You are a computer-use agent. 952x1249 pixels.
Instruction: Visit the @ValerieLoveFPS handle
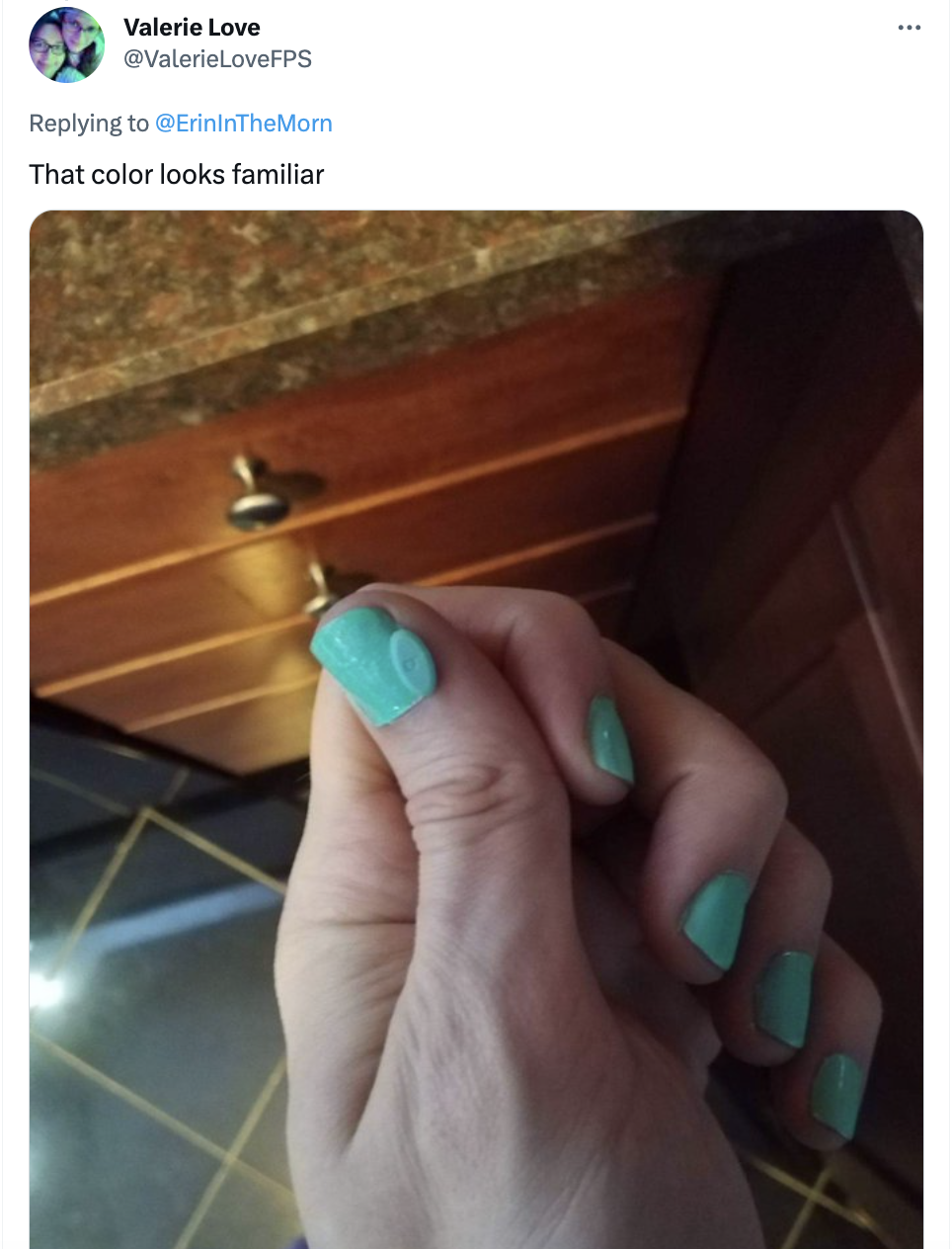coord(217,59)
